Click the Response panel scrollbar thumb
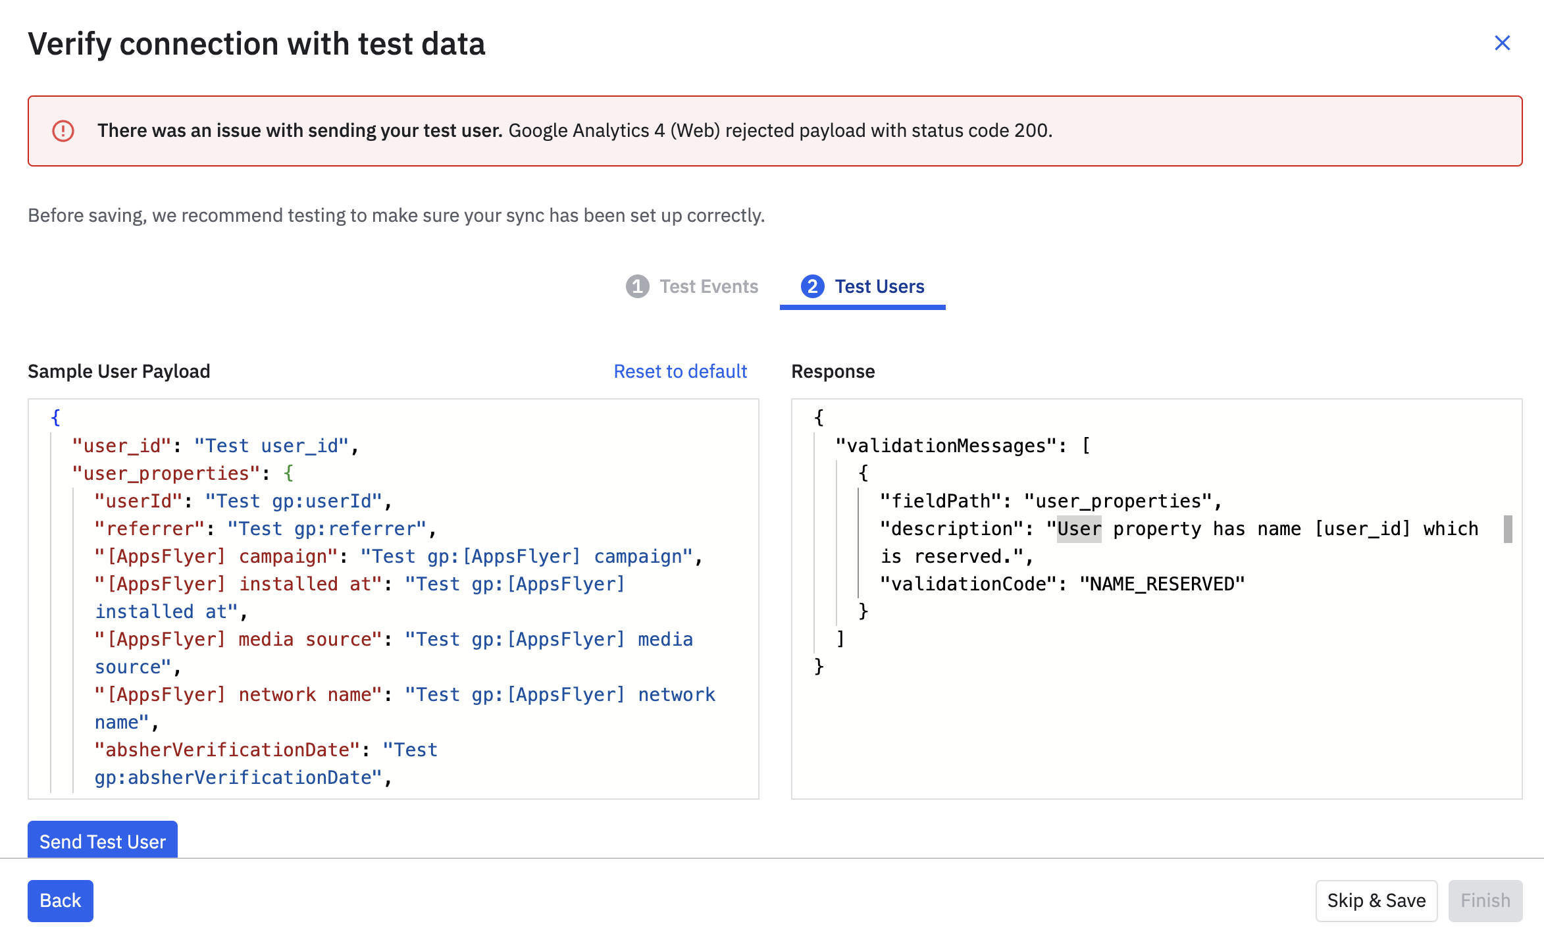 pyautogui.click(x=1507, y=529)
